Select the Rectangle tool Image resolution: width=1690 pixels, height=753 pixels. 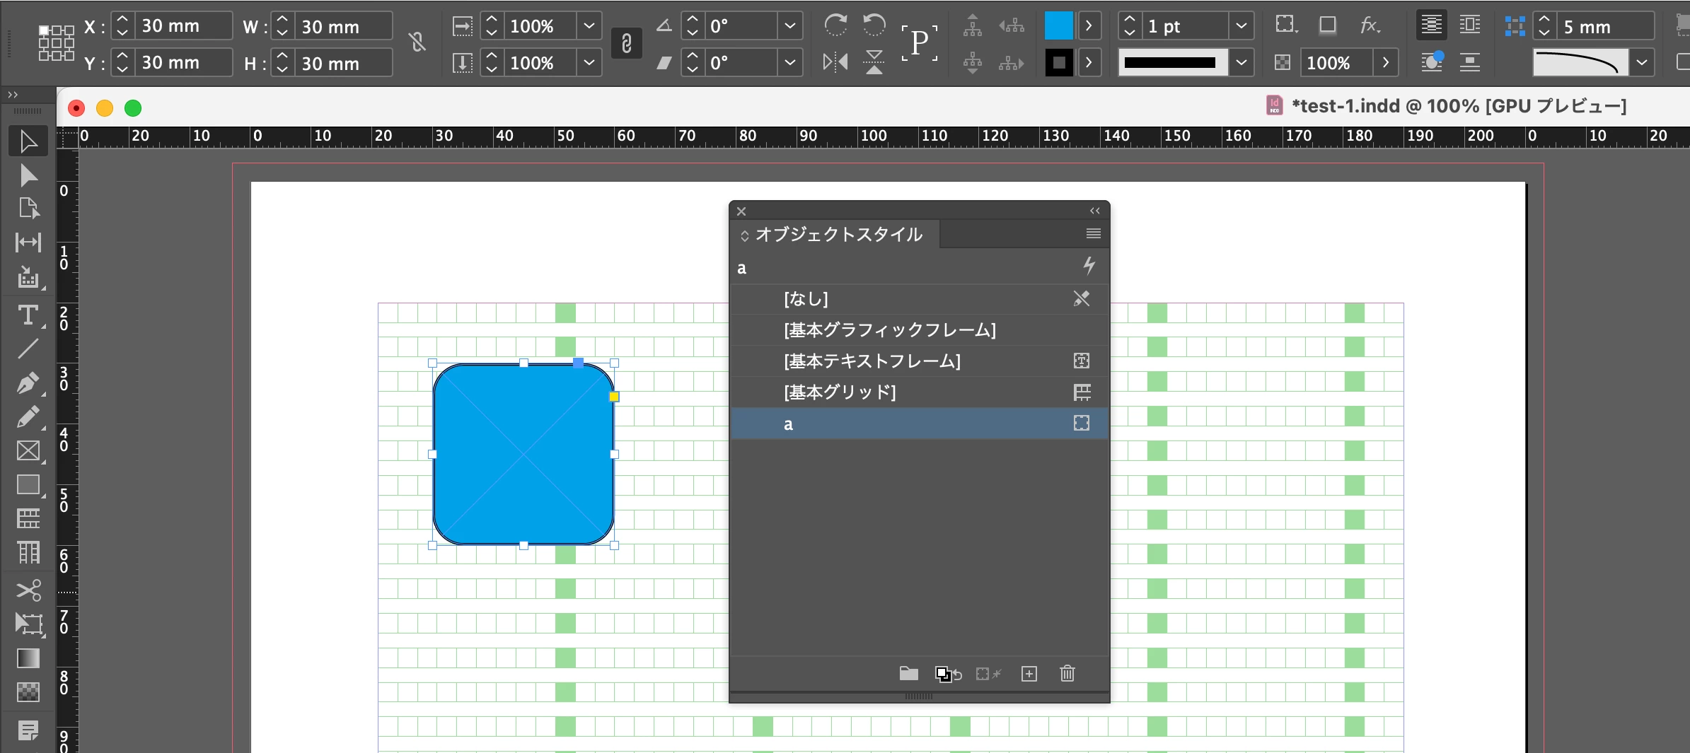tap(28, 484)
